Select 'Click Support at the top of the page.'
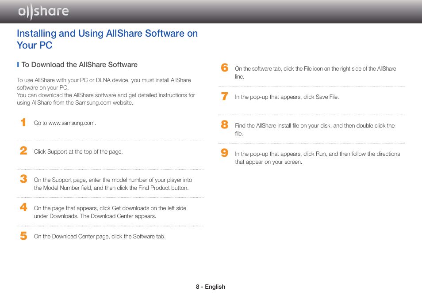 (x=78, y=152)
